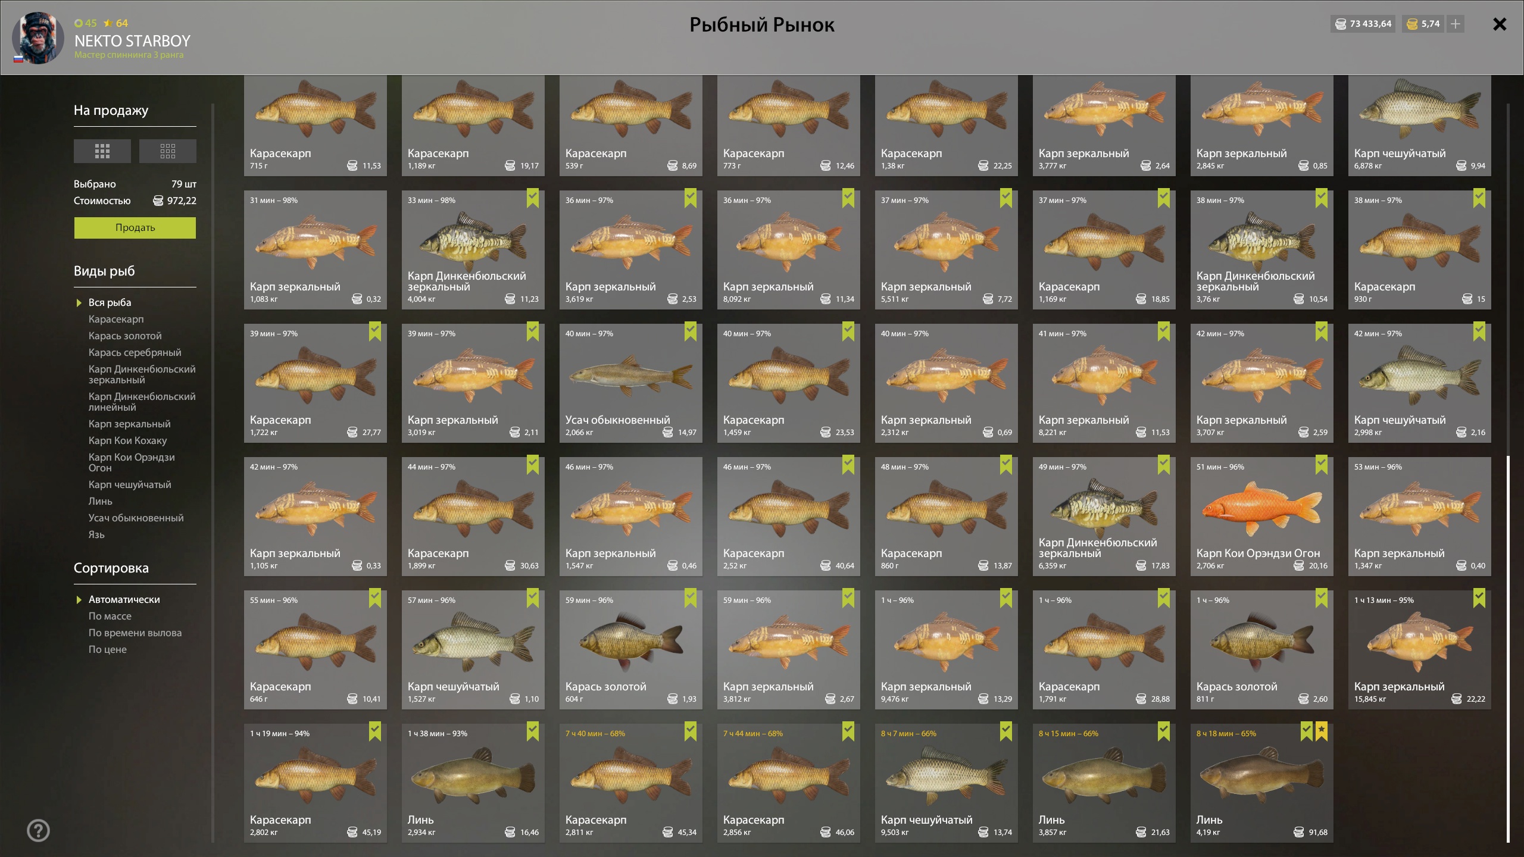
Task: Toggle selection mark on Карп Кои Орэндзи Огон card
Action: [x=1321, y=464]
